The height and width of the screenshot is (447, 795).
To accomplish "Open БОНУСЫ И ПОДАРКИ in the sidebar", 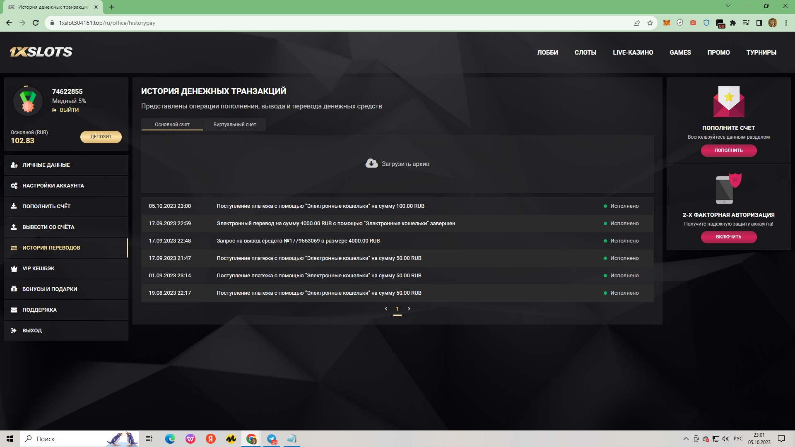I will (x=66, y=289).
